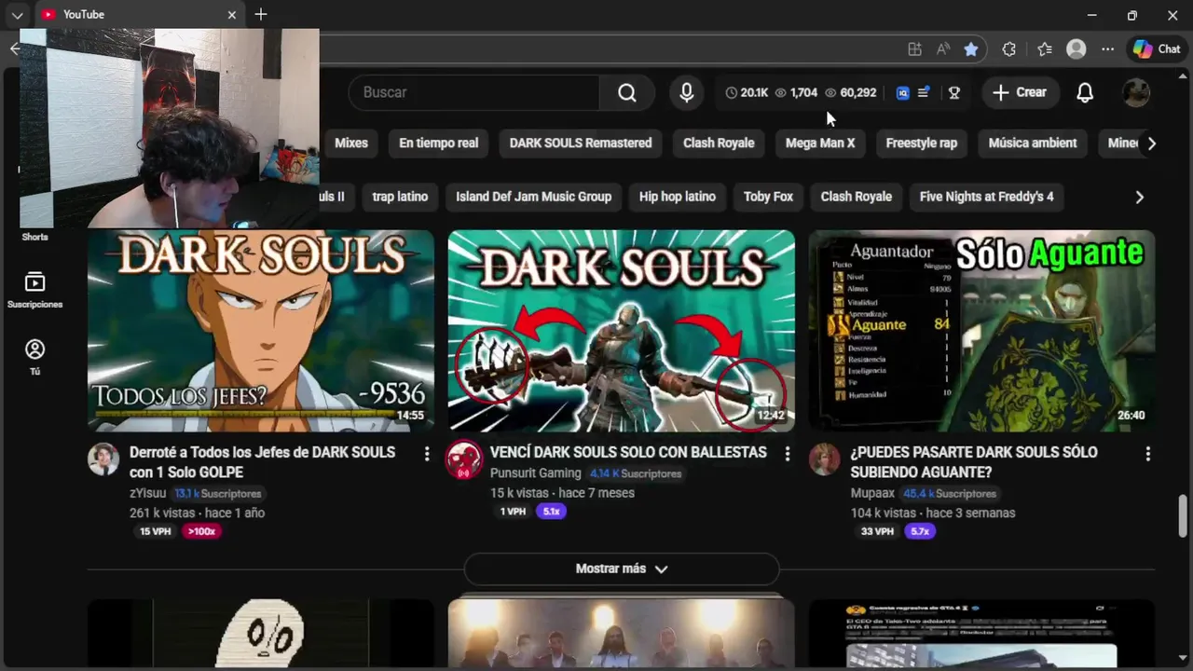1193x671 pixels.
Task: Select the Clash Royale chip in the second row
Action: 857,197
